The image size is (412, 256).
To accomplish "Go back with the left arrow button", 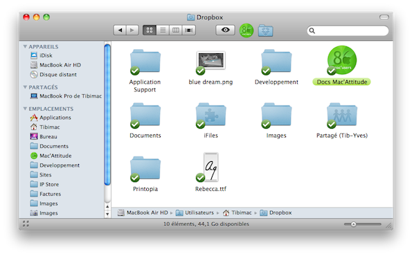I will coord(120,30).
